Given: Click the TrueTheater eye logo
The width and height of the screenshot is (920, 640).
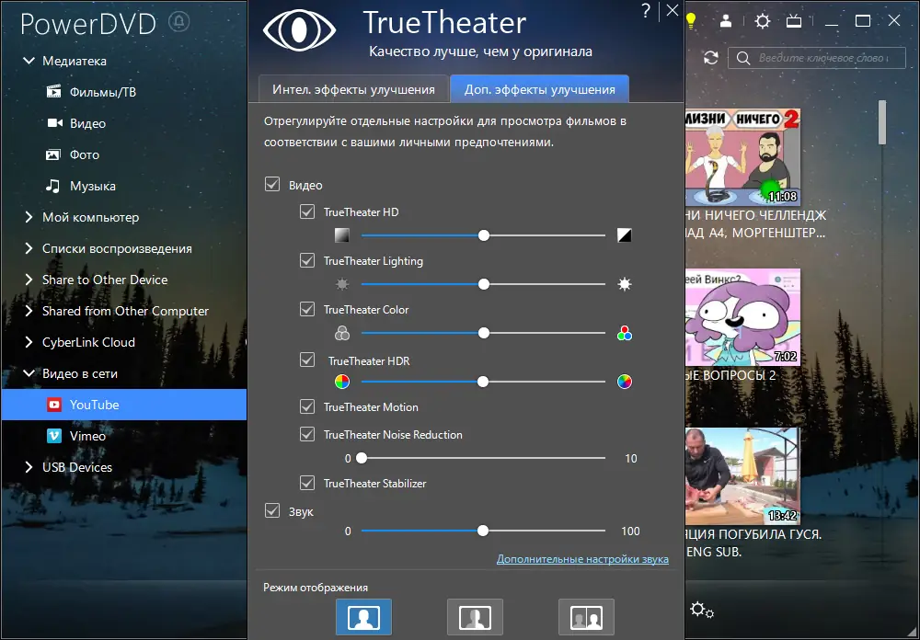Looking at the screenshot, I should tap(299, 30).
